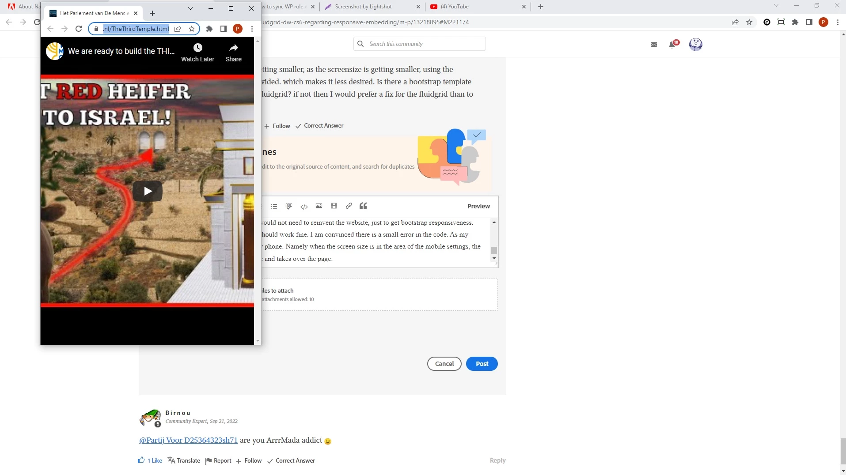The height and width of the screenshot is (475, 846).
Task: Go forward in the small browser window
Action: [x=64, y=29]
